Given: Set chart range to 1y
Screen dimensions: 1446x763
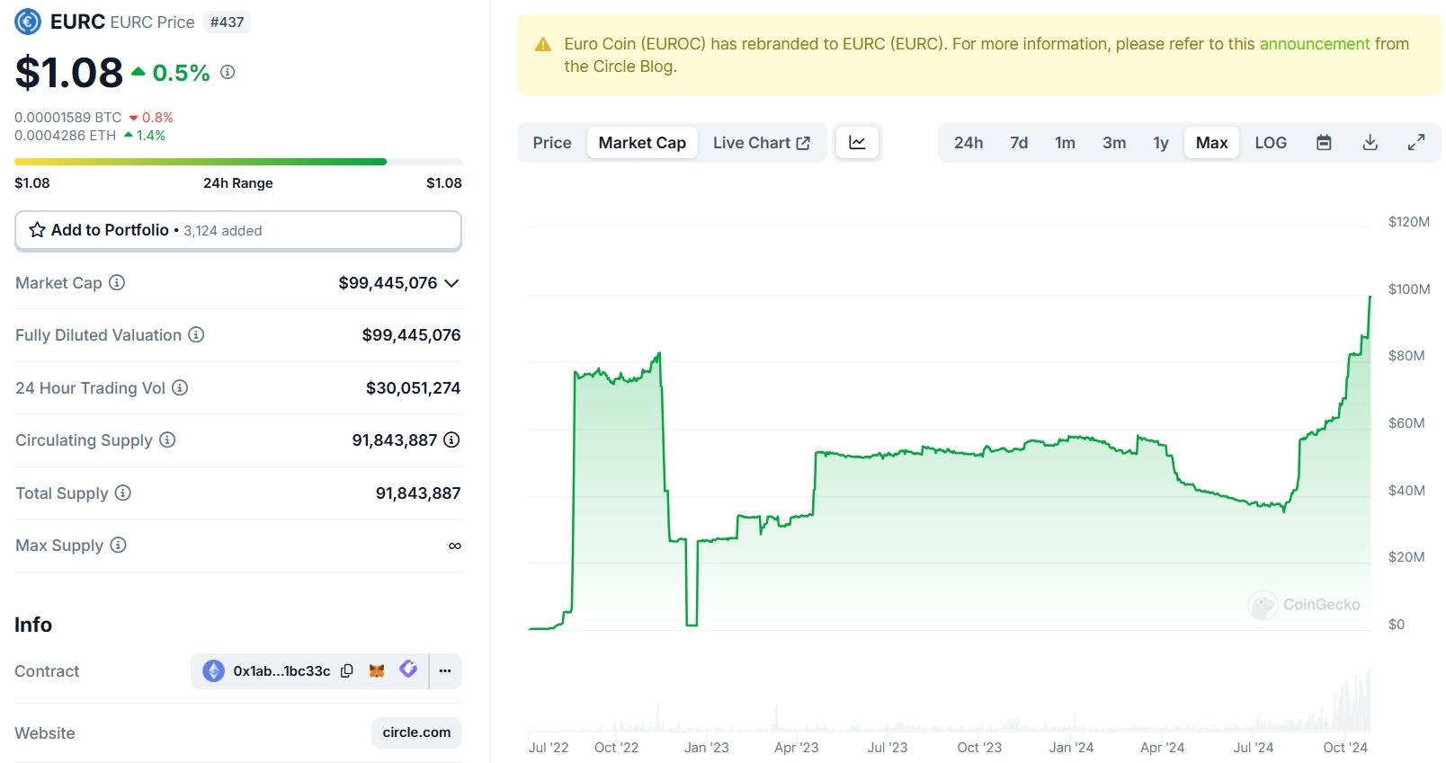Looking at the screenshot, I should pyautogui.click(x=1161, y=142).
